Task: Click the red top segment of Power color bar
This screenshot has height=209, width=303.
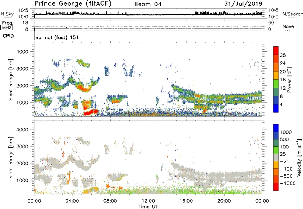Action: pyautogui.click(x=276, y=51)
